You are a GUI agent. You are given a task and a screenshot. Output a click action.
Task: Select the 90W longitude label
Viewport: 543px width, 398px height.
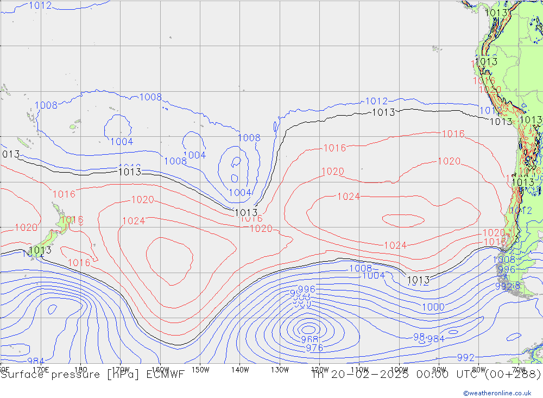439,370
